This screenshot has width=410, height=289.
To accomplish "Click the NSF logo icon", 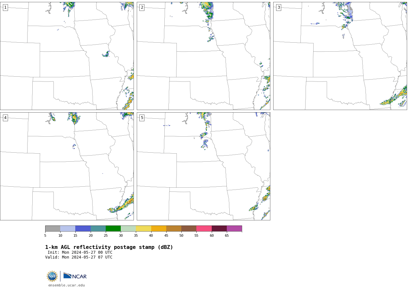I will 52,276.
